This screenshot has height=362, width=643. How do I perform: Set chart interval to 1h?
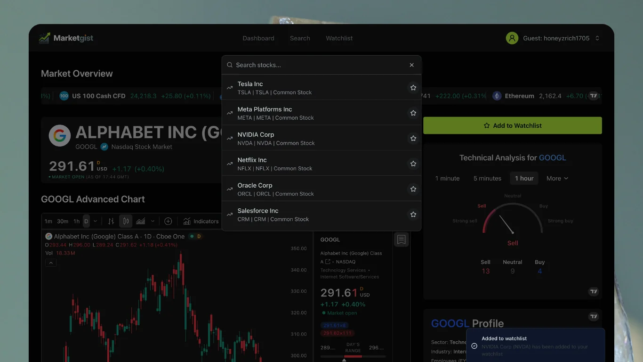[77, 221]
